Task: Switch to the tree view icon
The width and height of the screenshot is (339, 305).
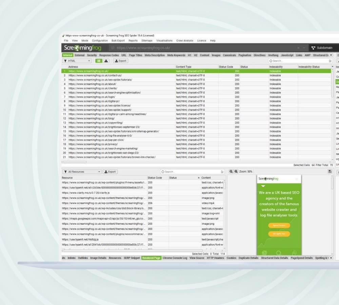Action: coord(106,61)
